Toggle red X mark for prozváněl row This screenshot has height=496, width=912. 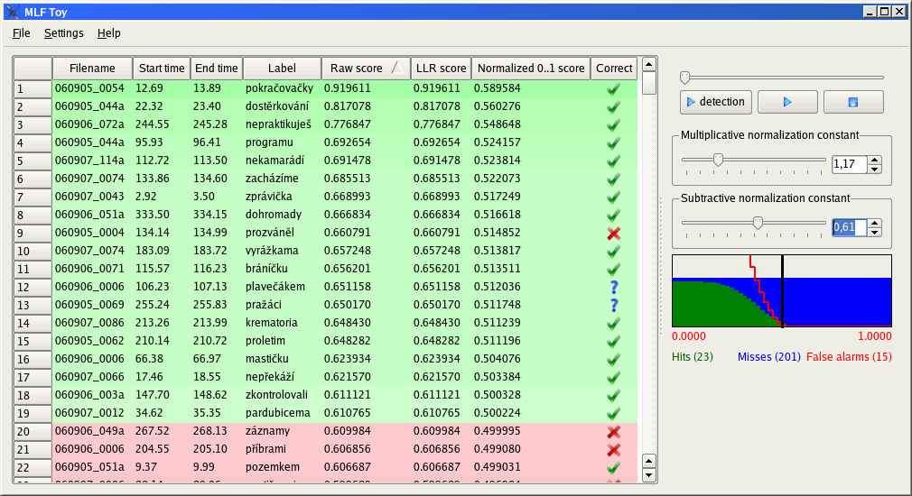[613, 234]
